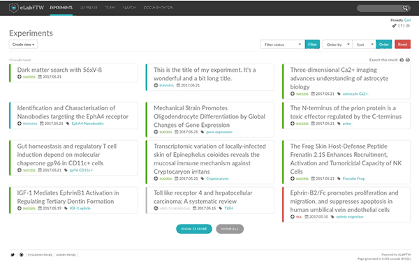Open the Sysadmin Panel footer link
Viewport: 419px width, 279px height.
pos(41,255)
